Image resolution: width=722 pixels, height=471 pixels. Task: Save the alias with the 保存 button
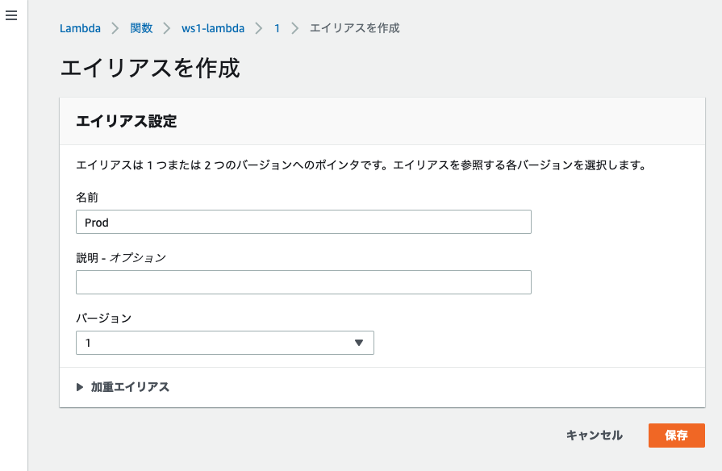tap(676, 436)
